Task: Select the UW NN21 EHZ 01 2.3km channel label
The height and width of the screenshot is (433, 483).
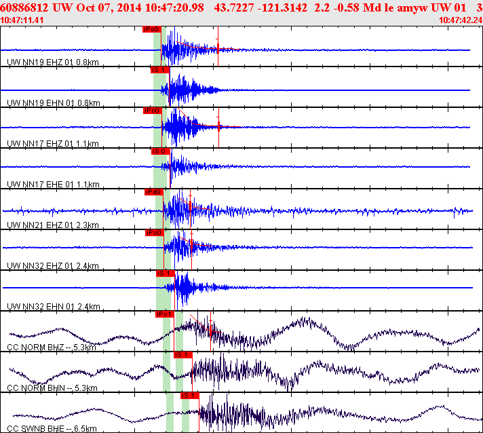Action: coord(52,225)
